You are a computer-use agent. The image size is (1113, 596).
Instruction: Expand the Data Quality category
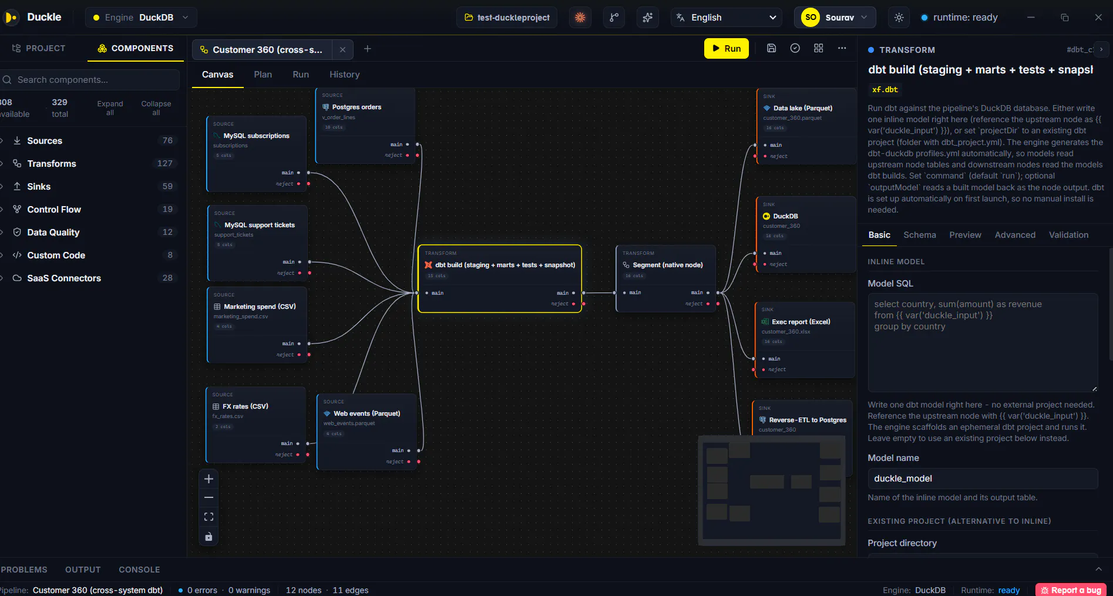91,233
